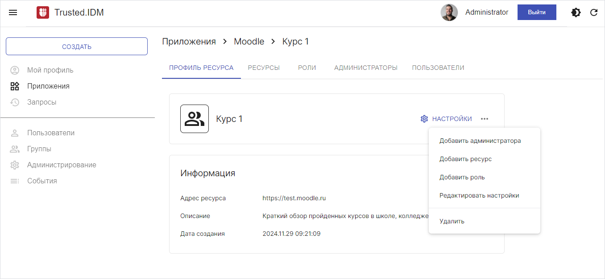The image size is (605, 279).
Task: Click the Administrator avatar photo
Action: point(449,12)
